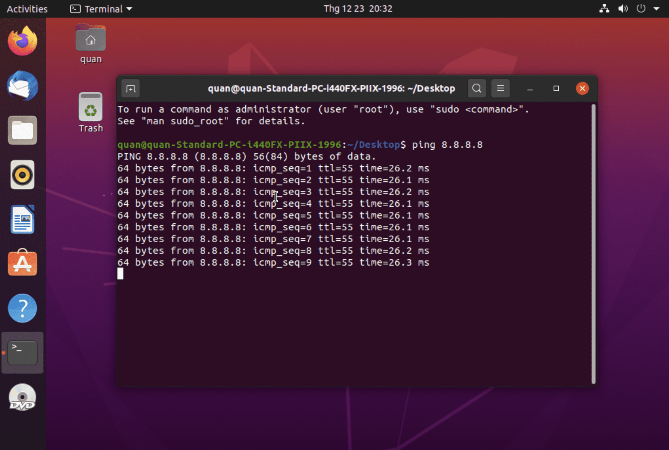Open the Files application

pyautogui.click(x=22, y=131)
